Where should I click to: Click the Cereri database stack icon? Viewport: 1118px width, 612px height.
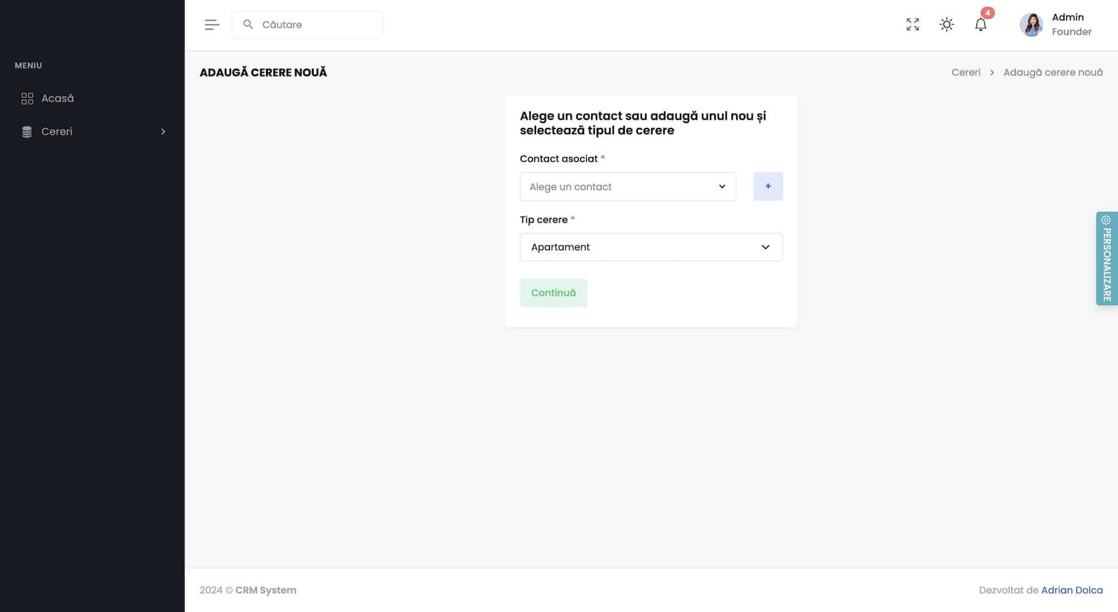[x=27, y=132]
